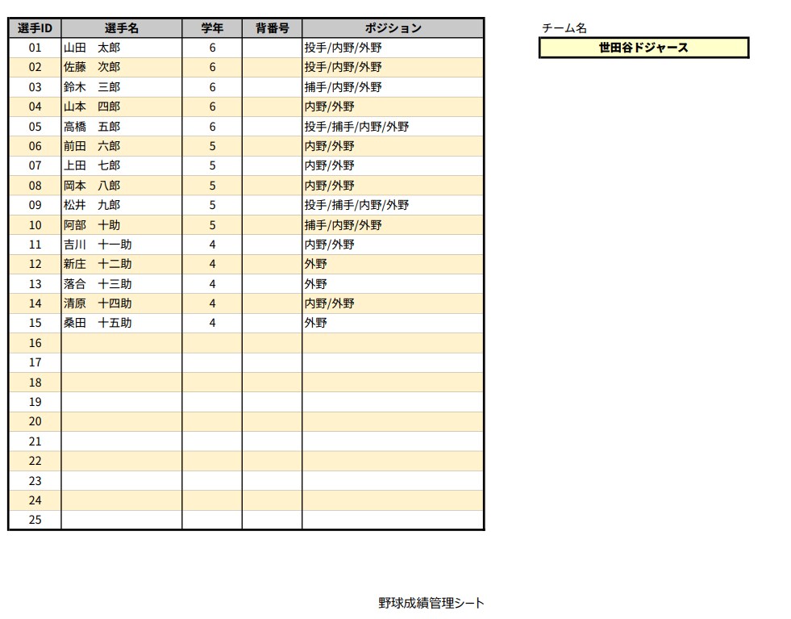Click the チーム名 label
Screen dimensions: 791x619
pos(564,28)
